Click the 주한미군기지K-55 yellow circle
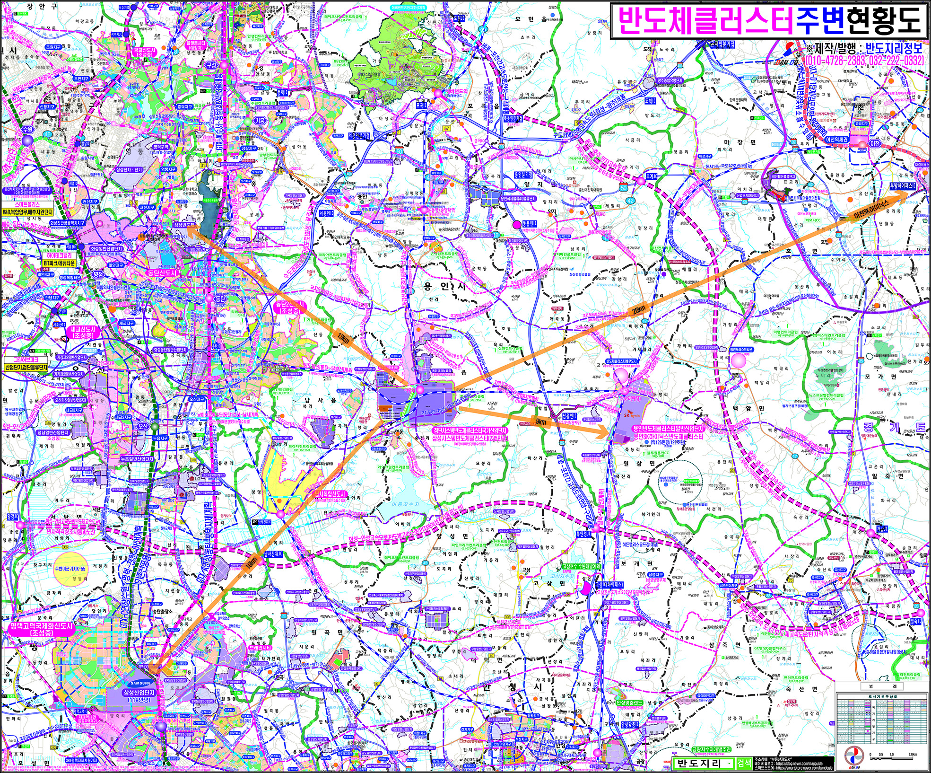The width and height of the screenshot is (931, 773). tap(70, 568)
